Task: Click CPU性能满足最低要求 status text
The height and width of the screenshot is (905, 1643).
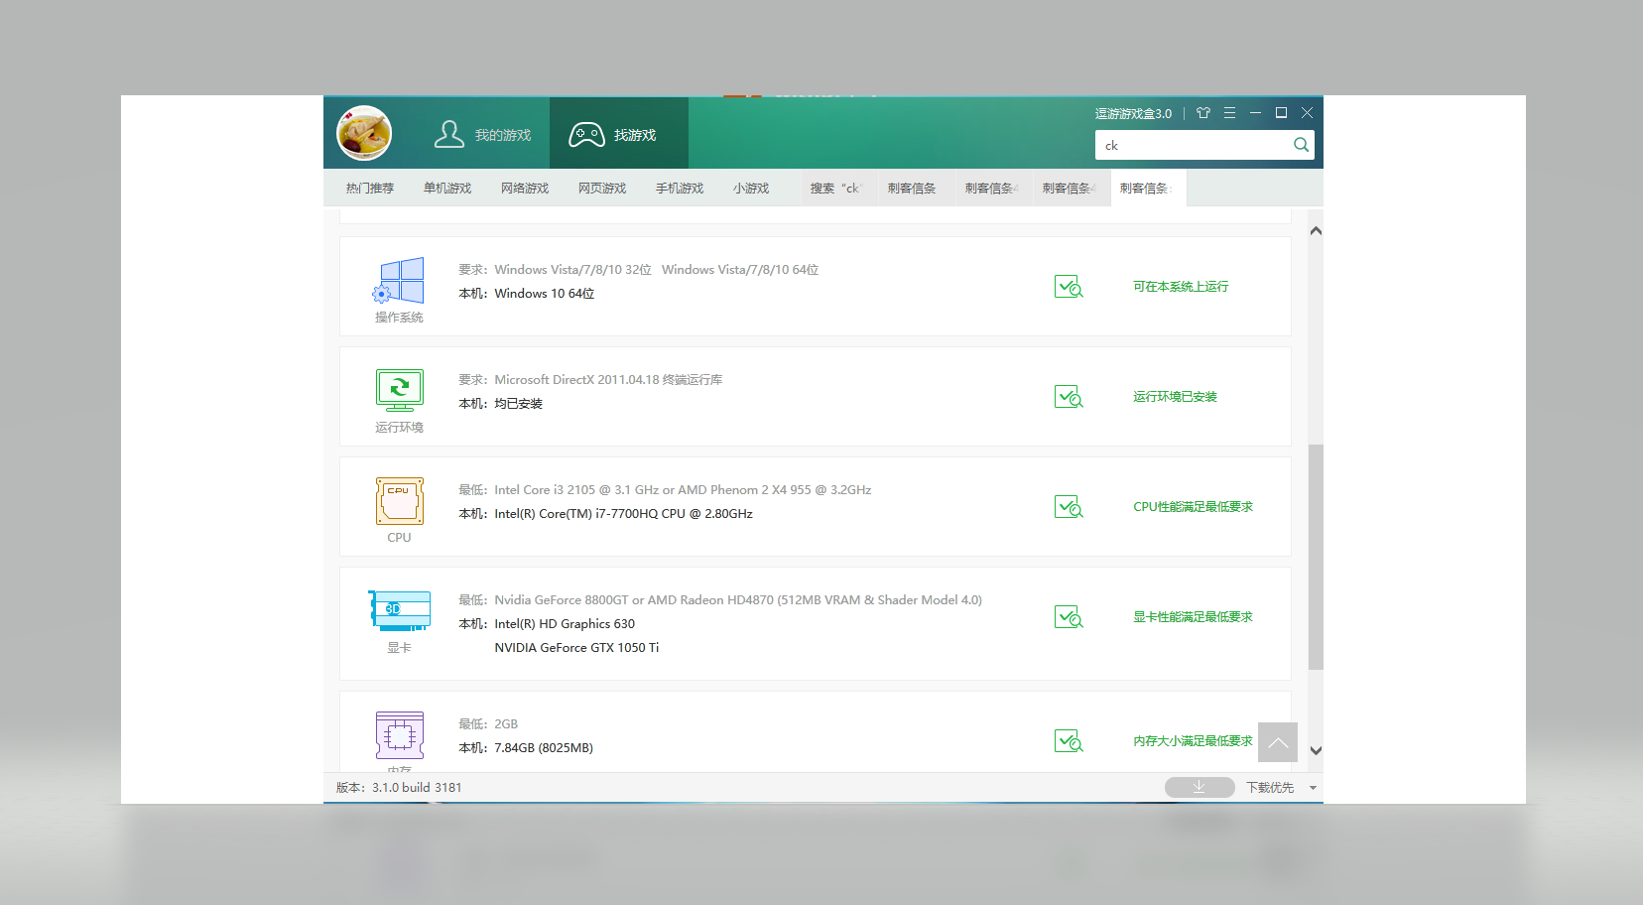Action: [x=1193, y=507]
